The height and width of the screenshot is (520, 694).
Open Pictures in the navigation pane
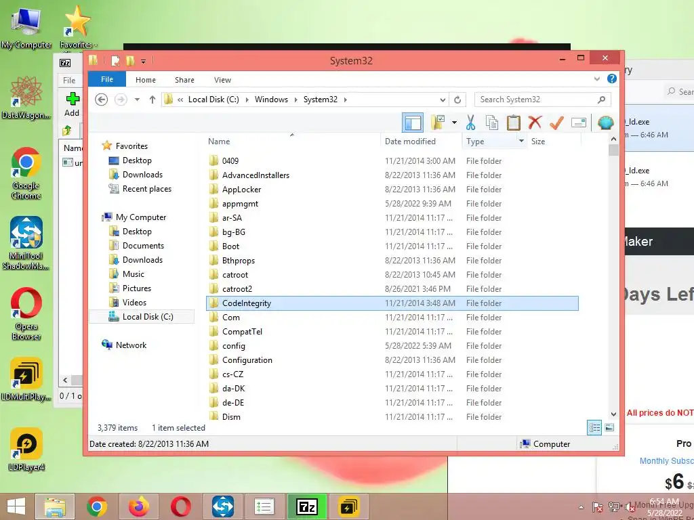click(137, 288)
